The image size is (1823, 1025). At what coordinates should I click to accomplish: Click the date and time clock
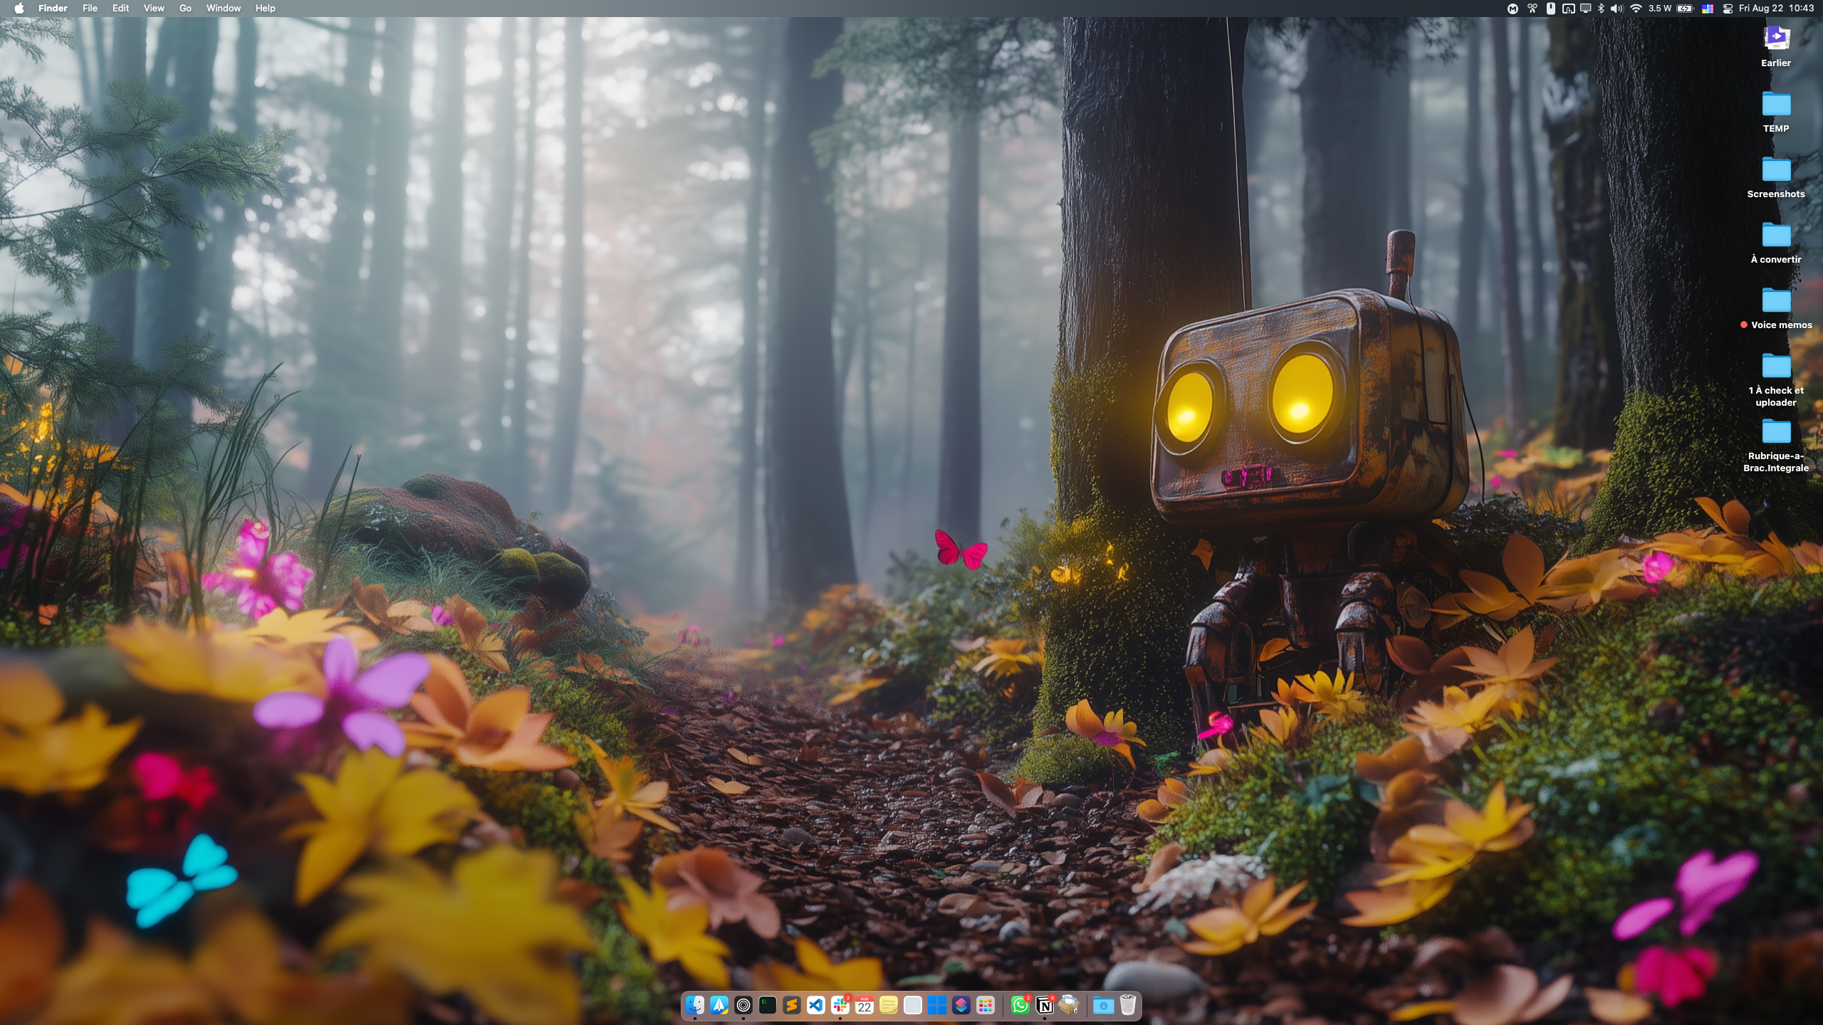click(x=1776, y=9)
